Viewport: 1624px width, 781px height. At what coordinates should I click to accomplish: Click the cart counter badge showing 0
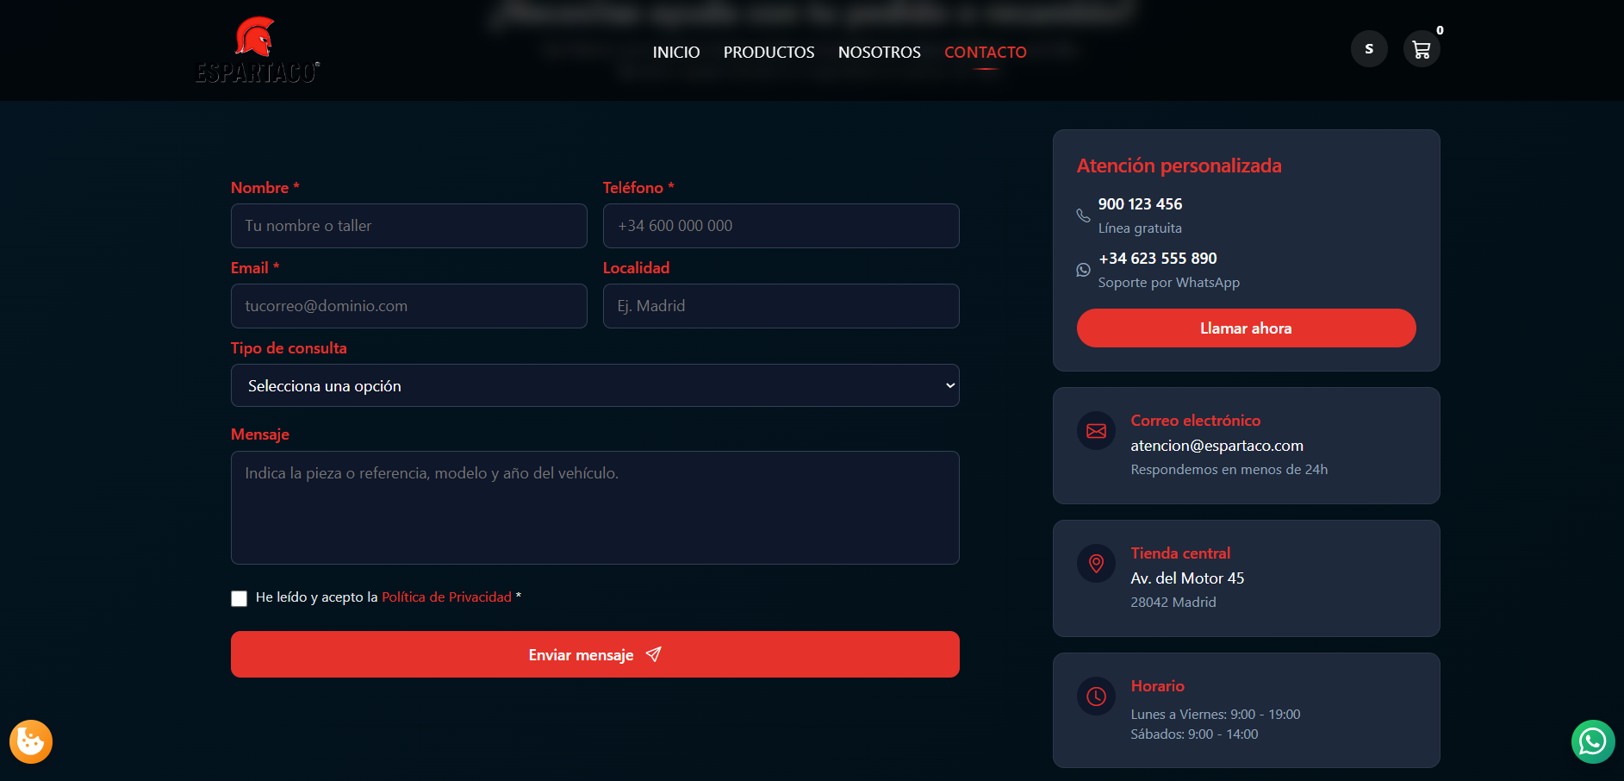point(1440,30)
